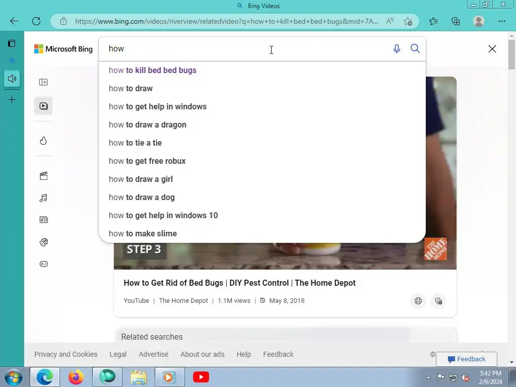
Task: Open the Help footer link
Action: coord(243,354)
